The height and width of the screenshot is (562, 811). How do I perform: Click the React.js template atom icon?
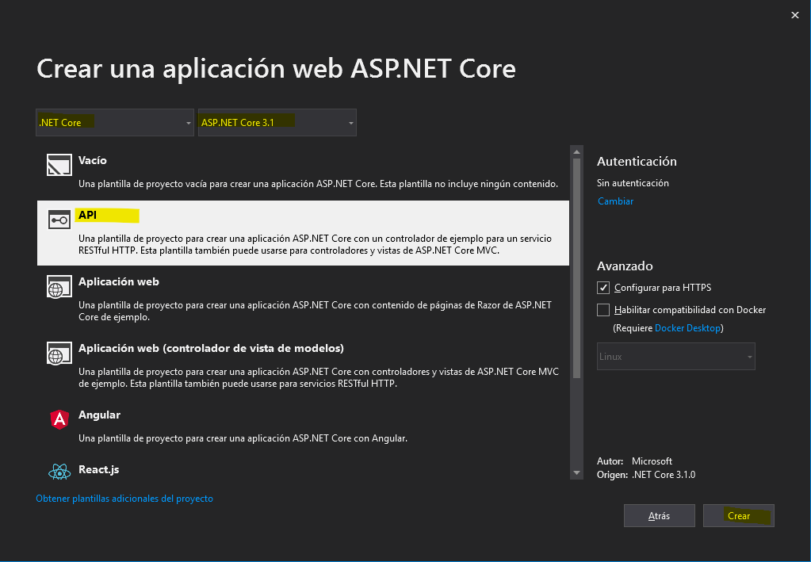tap(59, 470)
